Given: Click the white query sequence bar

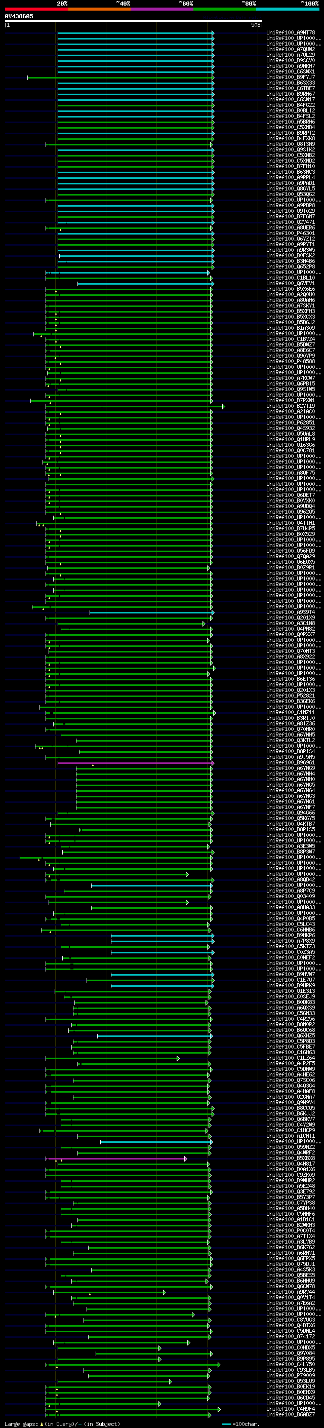Looking at the screenshot, I should (x=134, y=21).
